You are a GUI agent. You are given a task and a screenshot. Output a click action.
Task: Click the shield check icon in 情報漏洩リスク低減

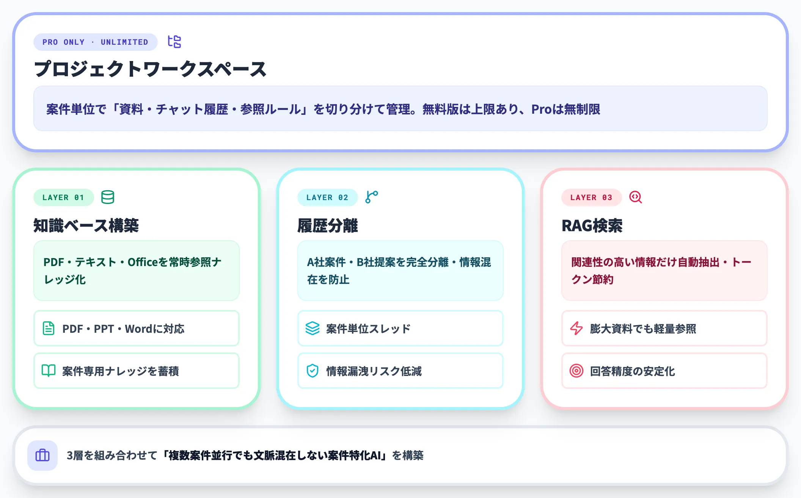(313, 371)
